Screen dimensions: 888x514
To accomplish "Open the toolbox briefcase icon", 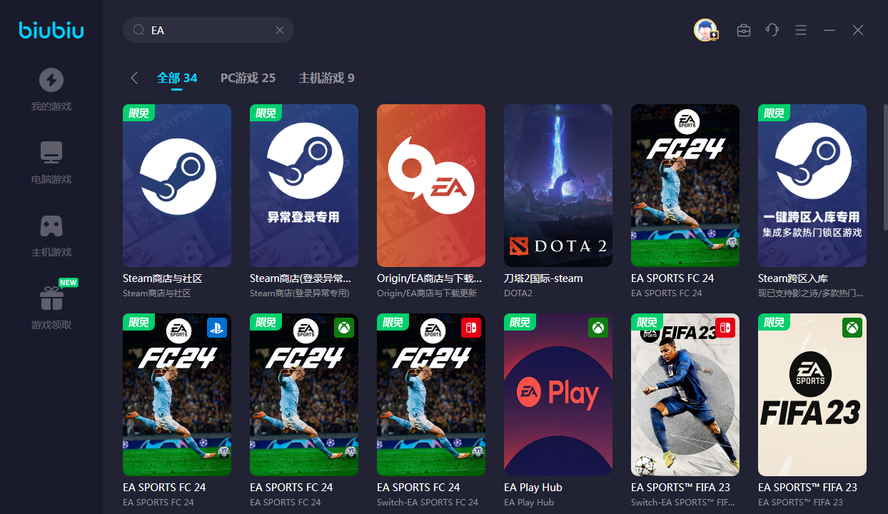I will pyautogui.click(x=743, y=30).
